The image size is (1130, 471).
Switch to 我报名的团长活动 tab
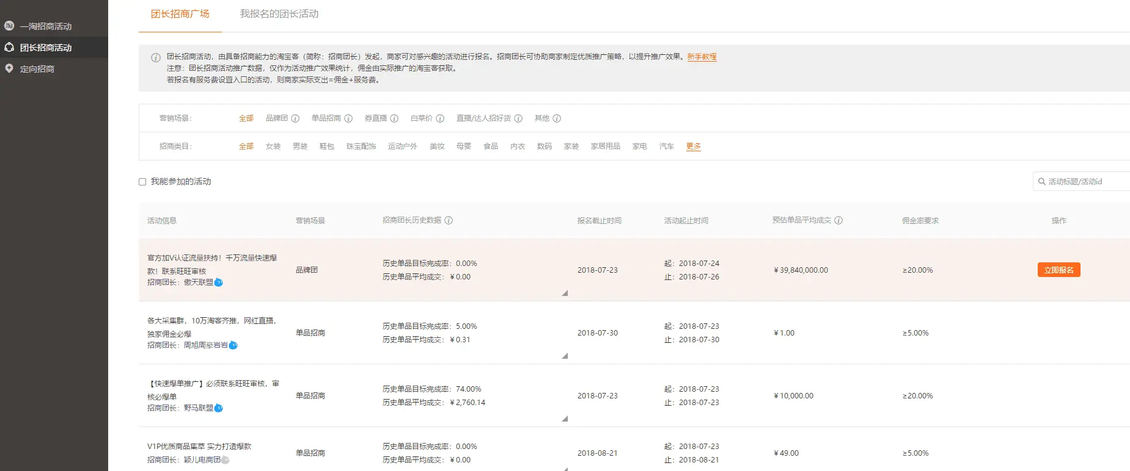click(x=279, y=14)
